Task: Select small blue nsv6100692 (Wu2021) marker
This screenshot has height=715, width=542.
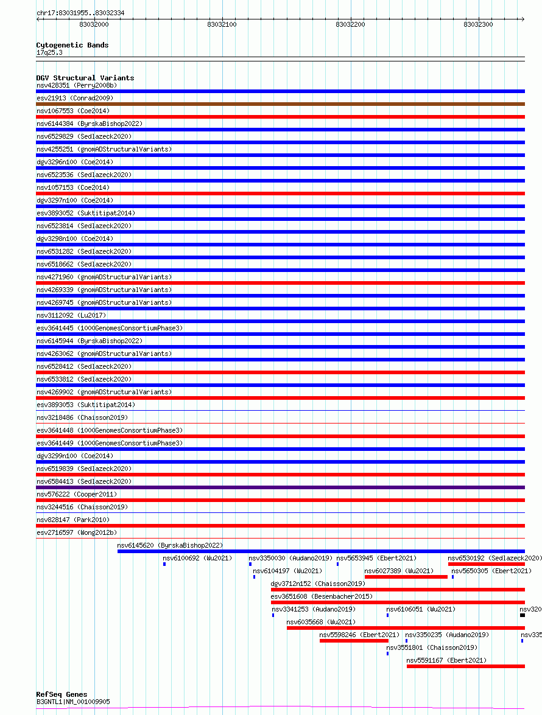Action: [x=164, y=564]
